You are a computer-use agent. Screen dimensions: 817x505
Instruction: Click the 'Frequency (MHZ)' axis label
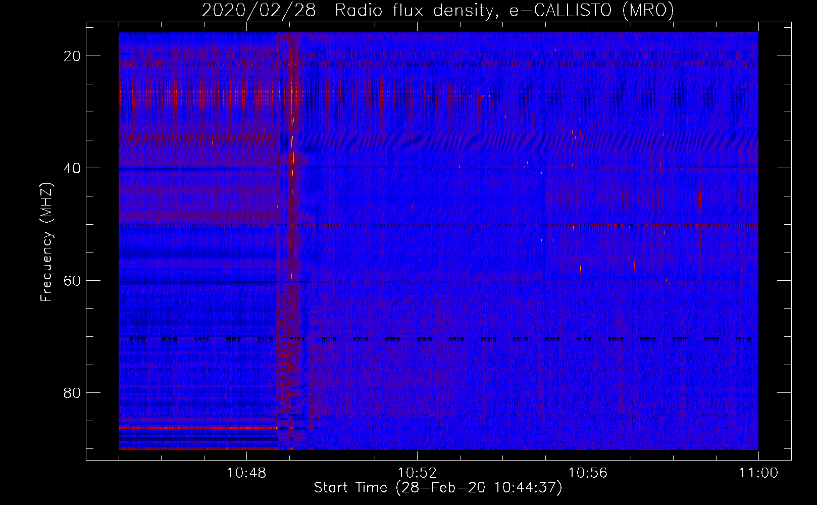point(46,242)
